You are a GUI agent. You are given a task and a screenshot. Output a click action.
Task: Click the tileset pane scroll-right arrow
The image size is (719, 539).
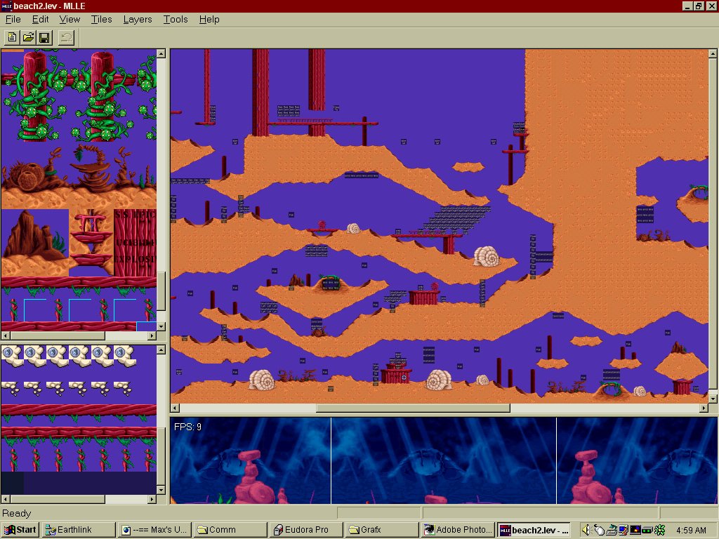[x=152, y=335]
